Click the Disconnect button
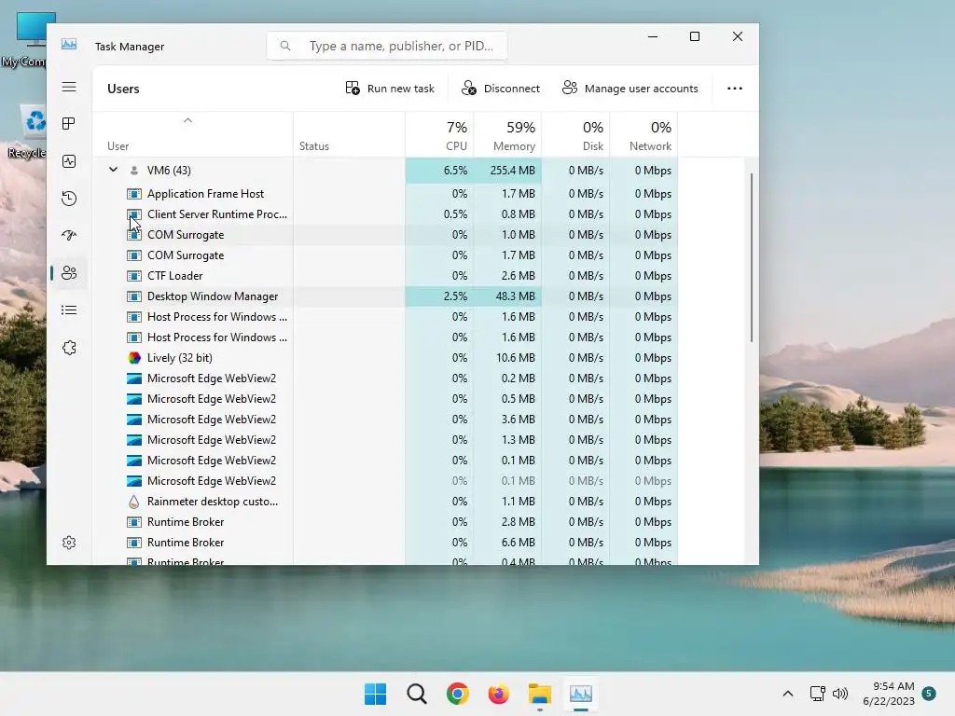This screenshot has width=955, height=716. (501, 89)
